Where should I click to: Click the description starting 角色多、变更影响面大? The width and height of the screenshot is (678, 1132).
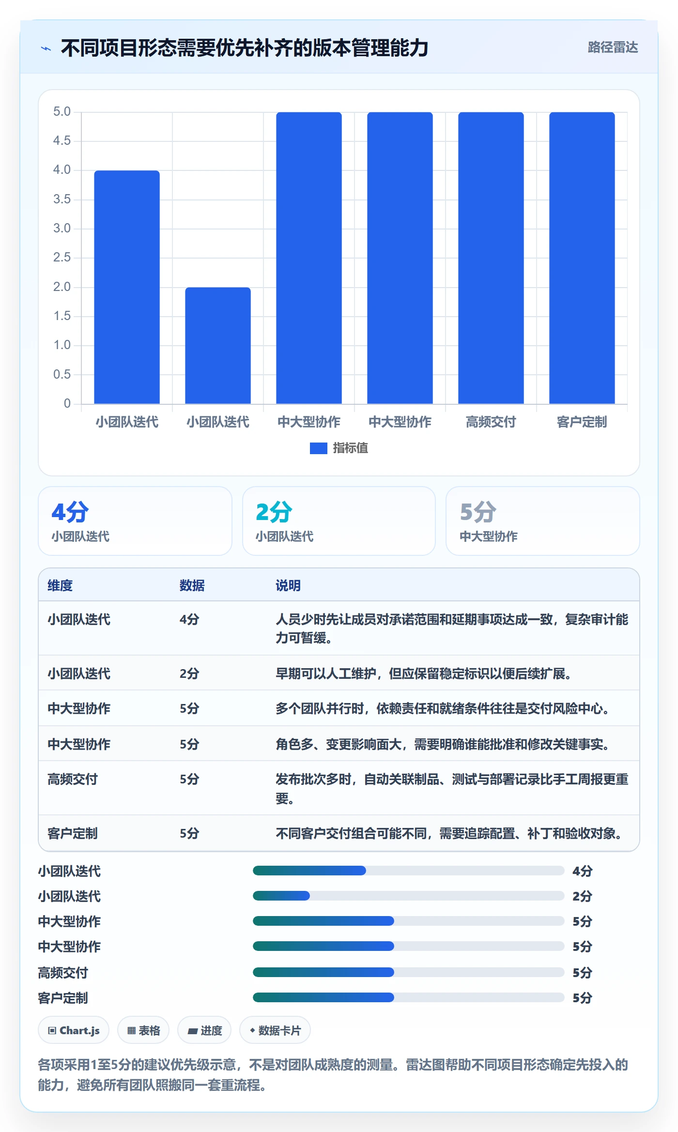443,744
